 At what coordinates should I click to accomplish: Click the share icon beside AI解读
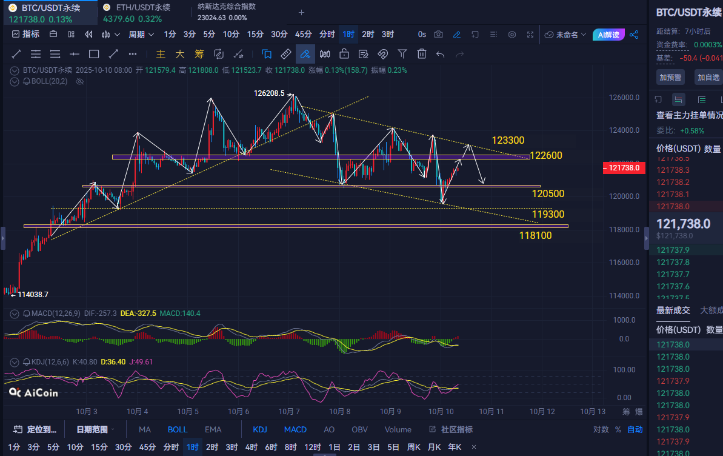point(634,35)
